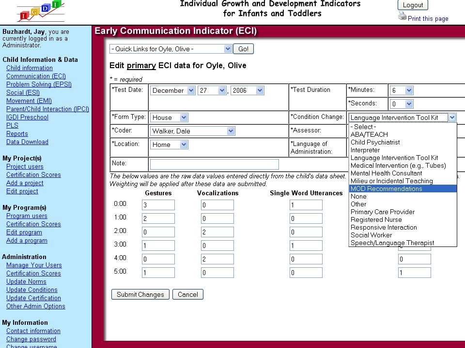Screen dimensions: 465x348
Task: Open the test date year dropdown showing 2006
Action: point(248,90)
